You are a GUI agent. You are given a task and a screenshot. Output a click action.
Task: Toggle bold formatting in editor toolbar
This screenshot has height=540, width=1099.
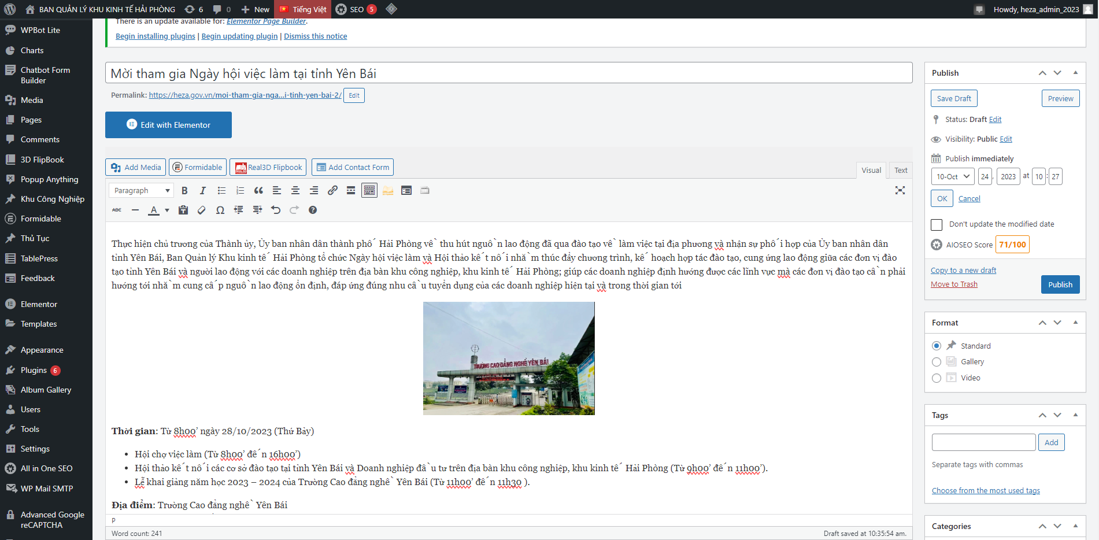pos(184,191)
